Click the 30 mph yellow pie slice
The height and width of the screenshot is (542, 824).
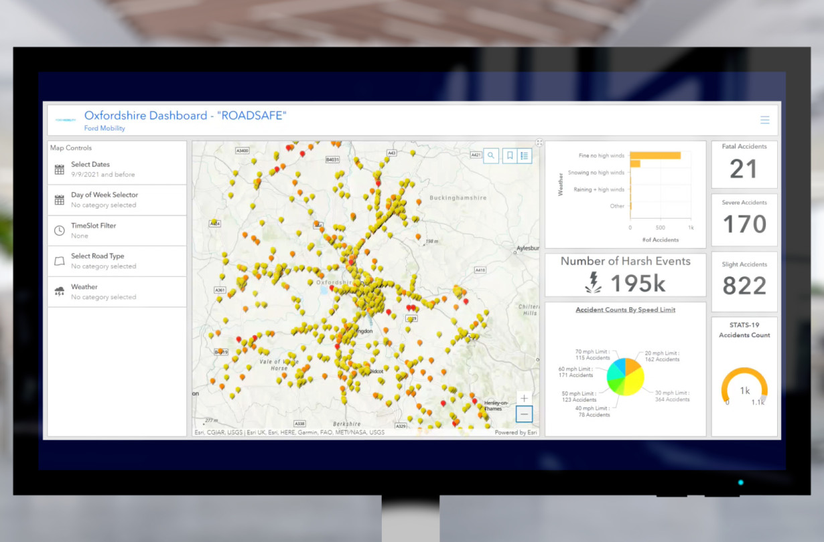point(634,381)
